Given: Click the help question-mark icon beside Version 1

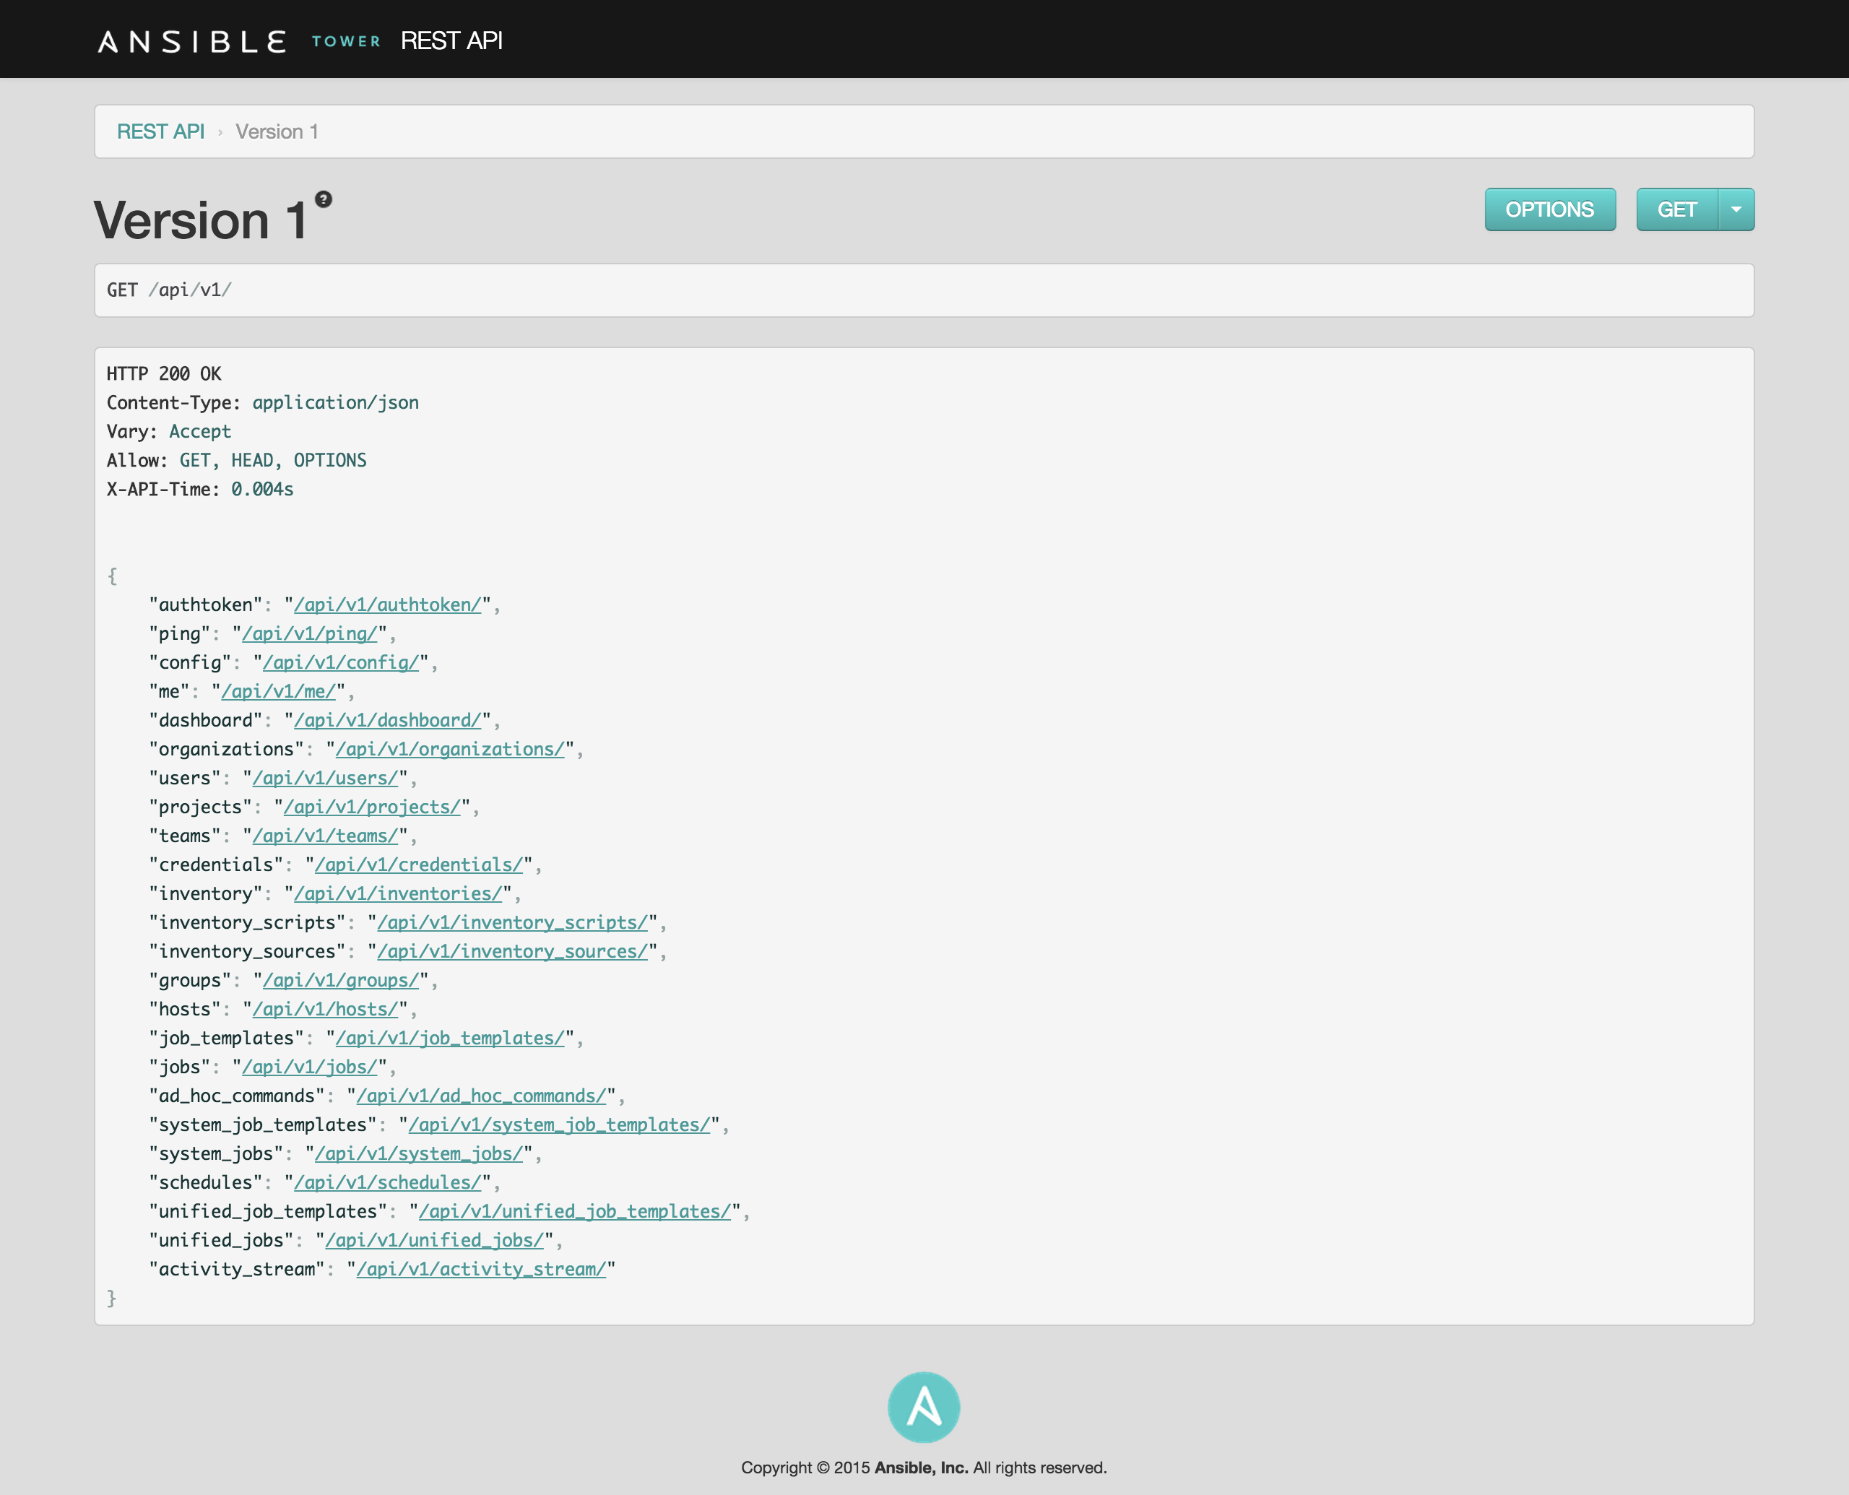Looking at the screenshot, I should tap(323, 199).
